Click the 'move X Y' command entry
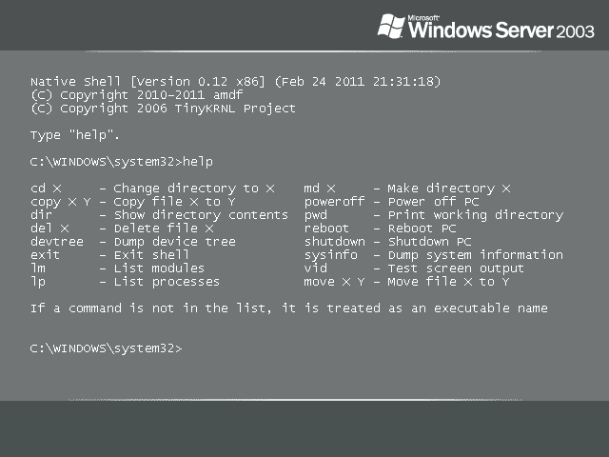Image resolution: width=609 pixels, height=457 pixels. 334,282
